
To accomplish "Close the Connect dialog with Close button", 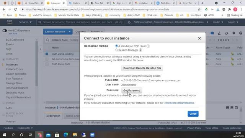I will 193,114.
